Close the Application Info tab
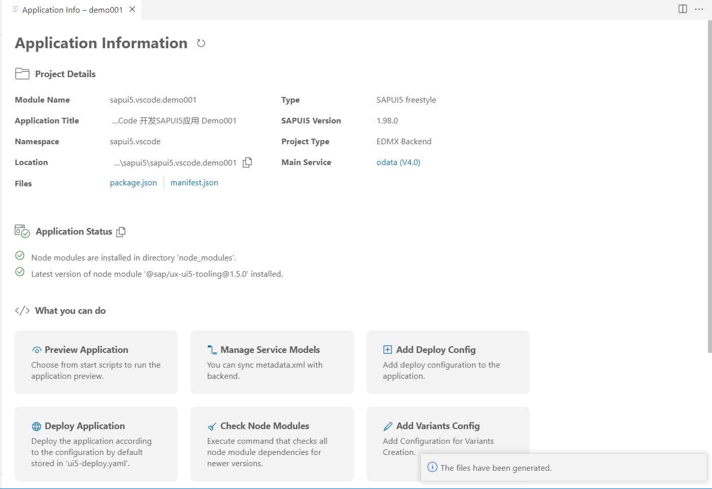The height and width of the screenshot is (489, 712). pos(132,9)
